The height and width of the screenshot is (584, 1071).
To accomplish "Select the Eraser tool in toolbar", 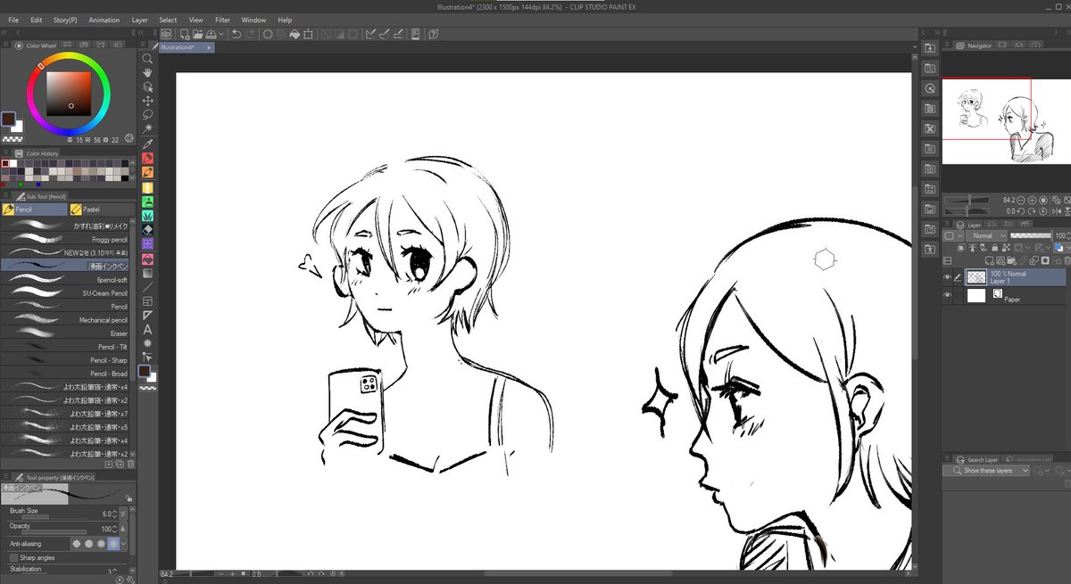I will click(x=148, y=229).
